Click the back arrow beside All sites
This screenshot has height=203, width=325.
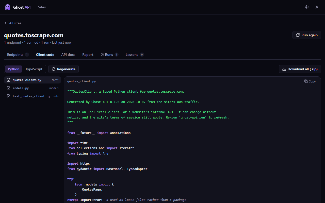(6, 23)
